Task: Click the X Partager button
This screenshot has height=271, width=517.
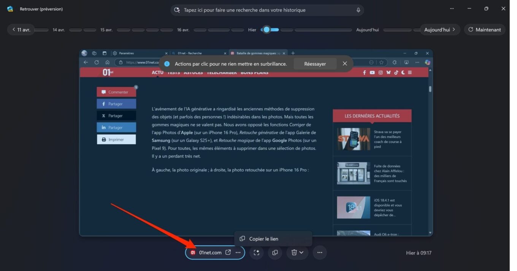Action: pos(116,116)
